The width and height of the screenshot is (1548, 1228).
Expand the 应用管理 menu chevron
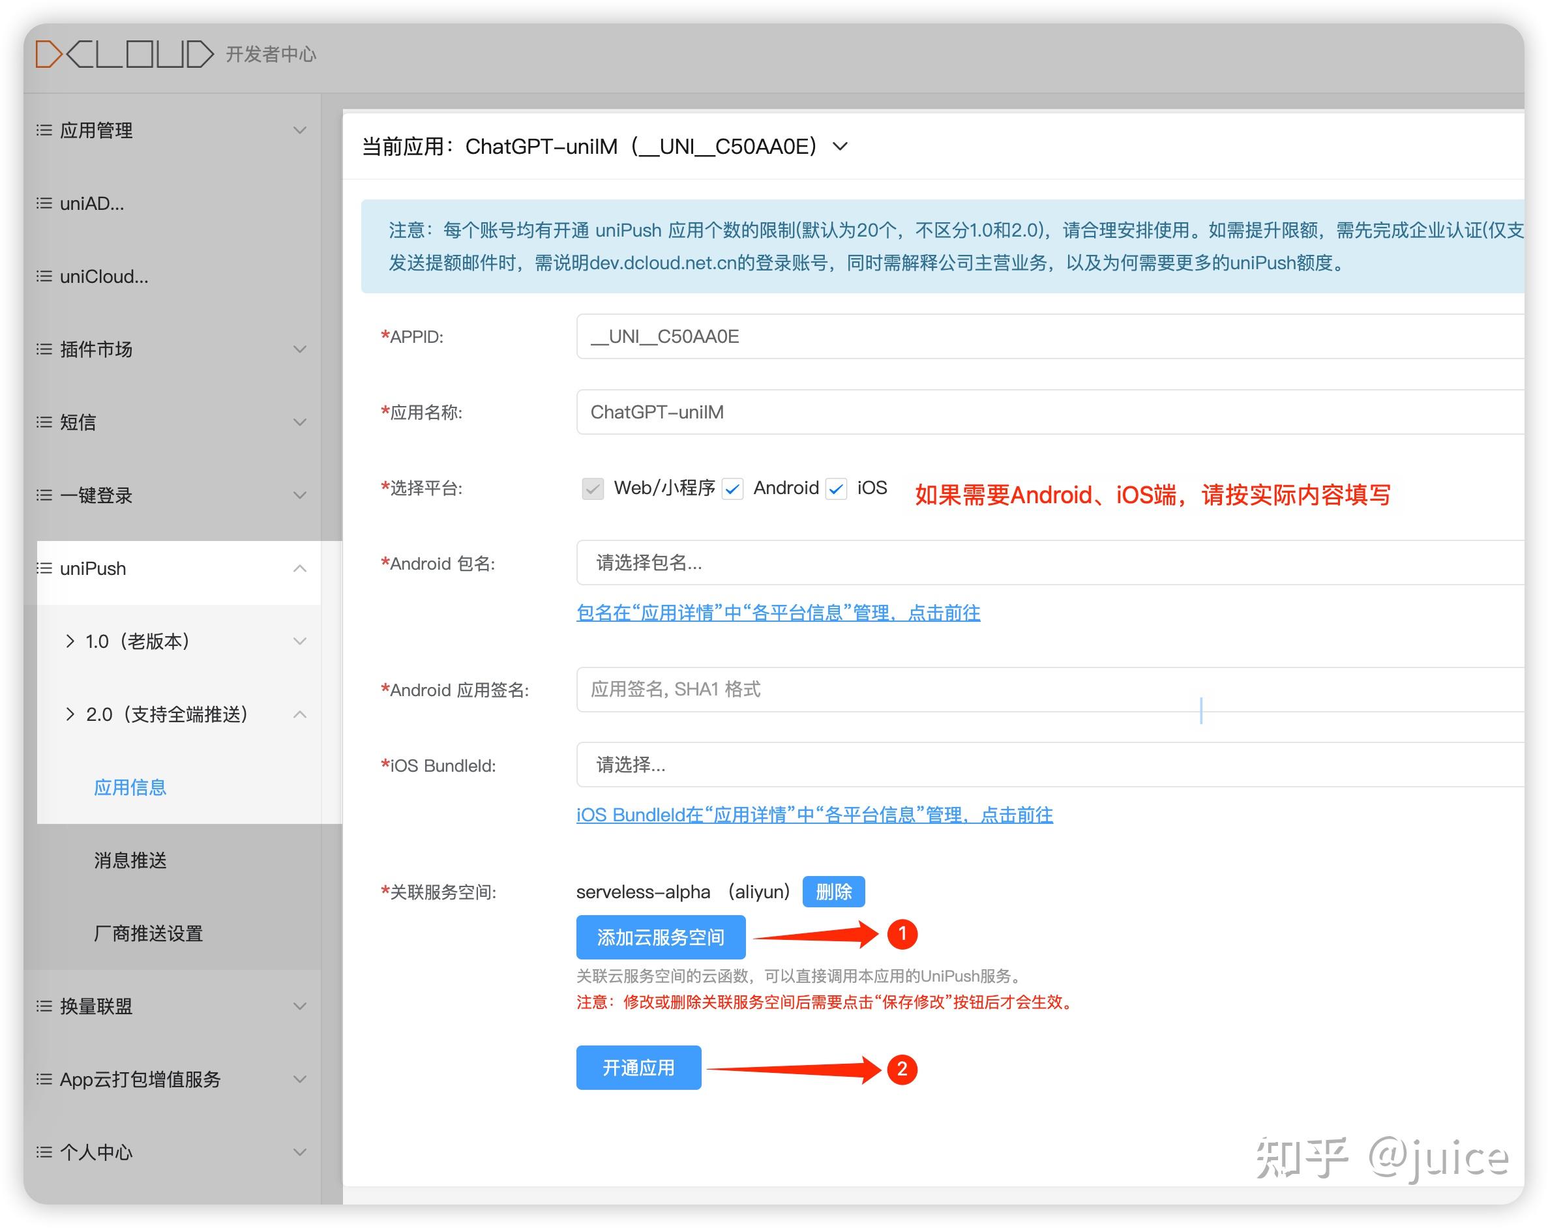300,130
